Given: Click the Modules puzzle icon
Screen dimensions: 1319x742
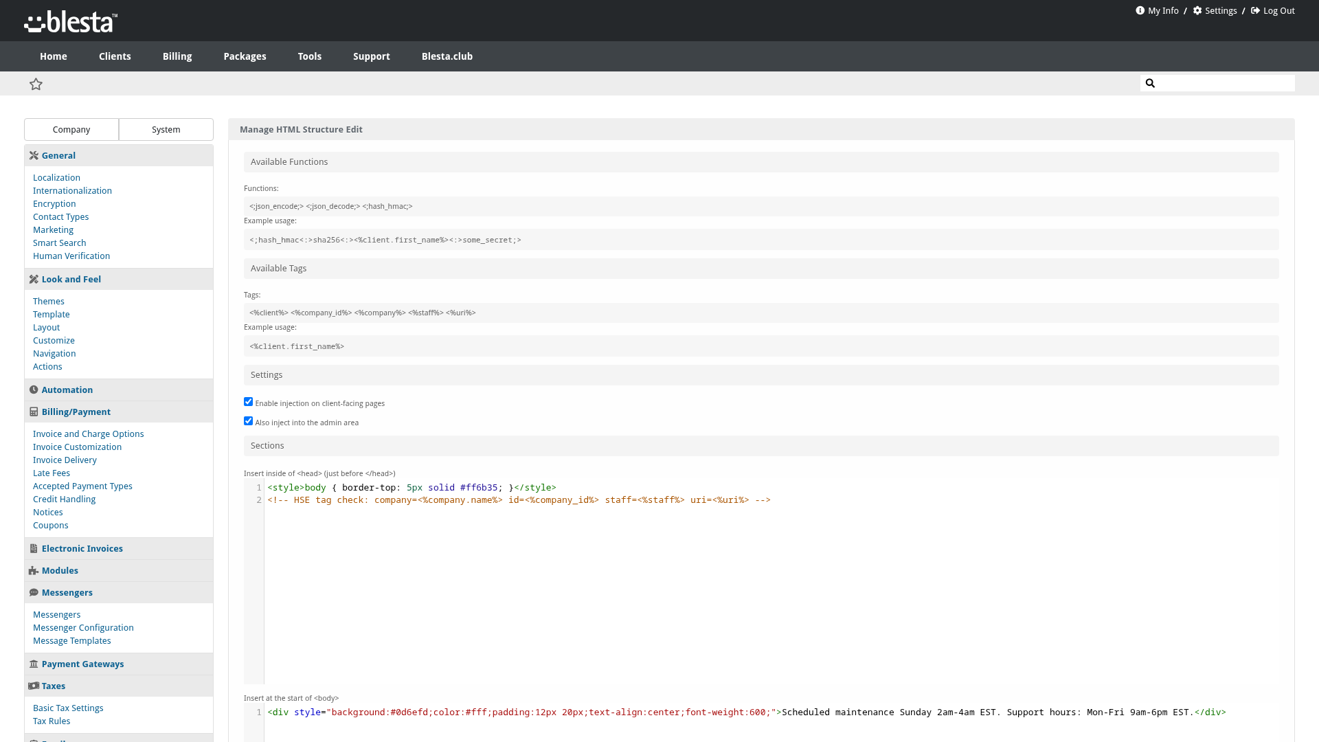Looking at the screenshot, I should pos(34,570).
